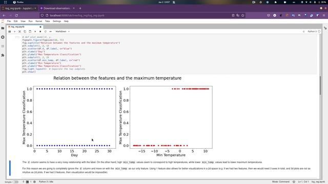Open the Edit menu
The image size is (328, 184).
(16, 21)
